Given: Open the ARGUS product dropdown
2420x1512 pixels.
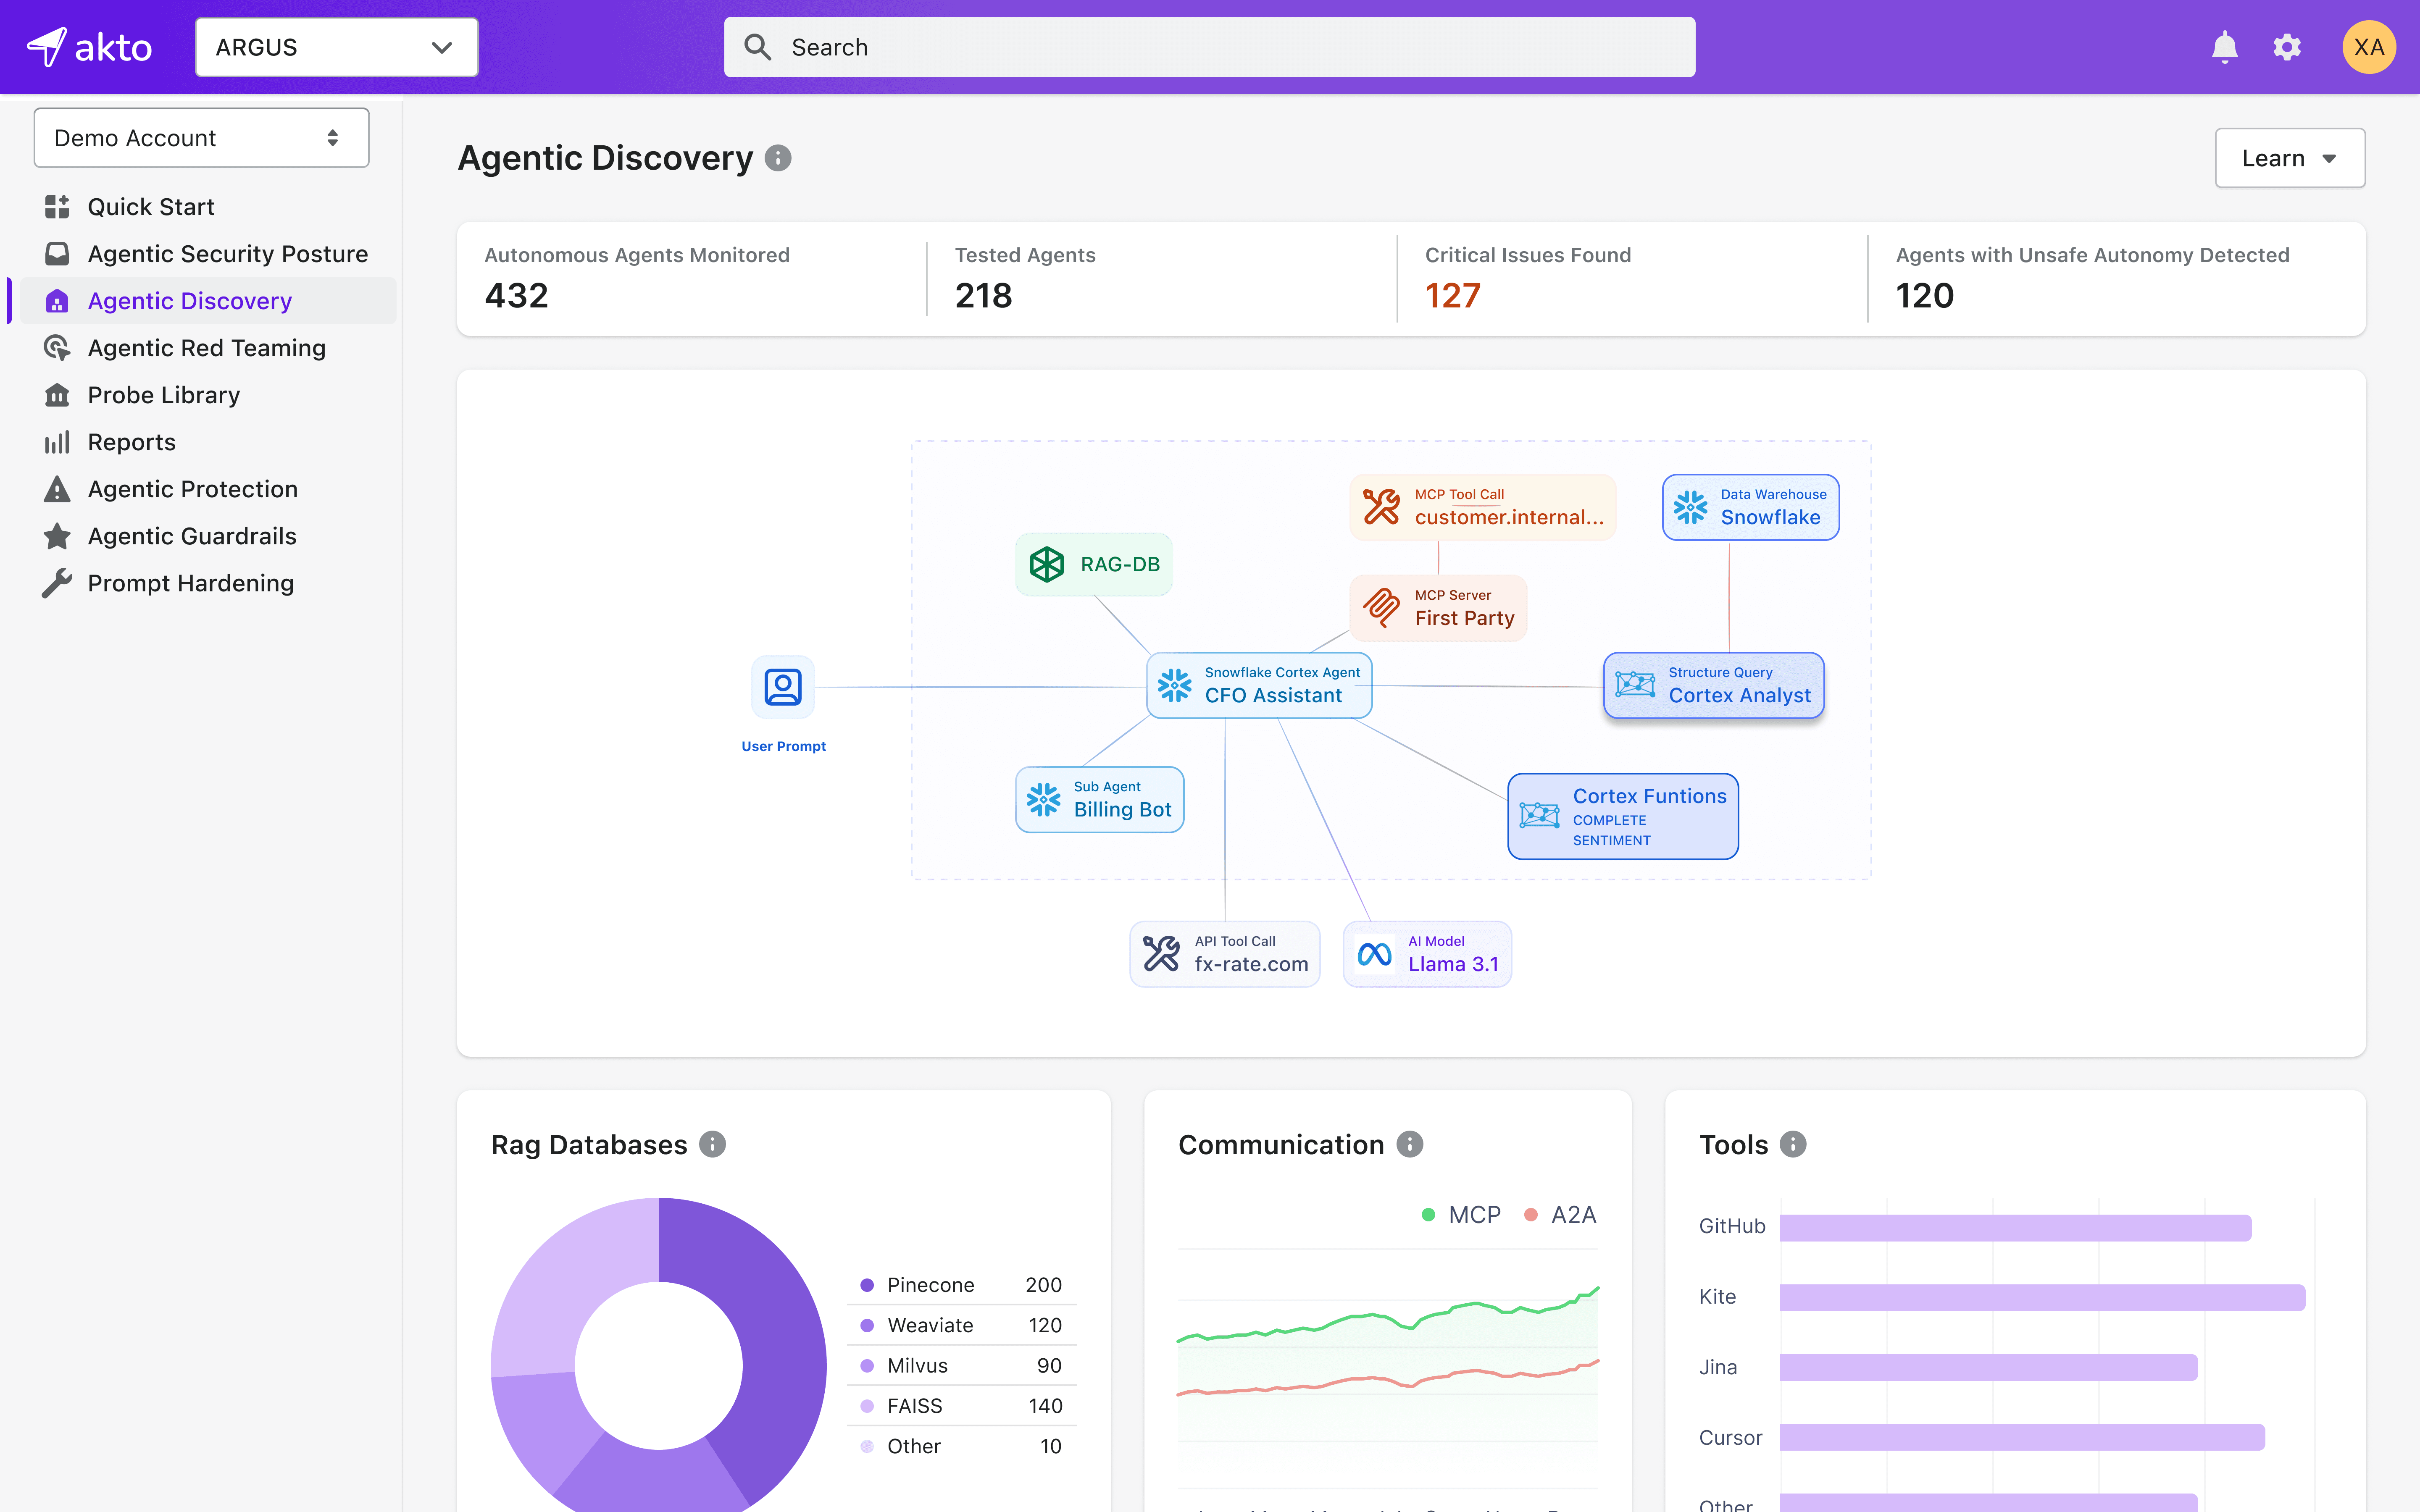Looking at the screenshot, I should pyautogui.click(x=336, y=47).
